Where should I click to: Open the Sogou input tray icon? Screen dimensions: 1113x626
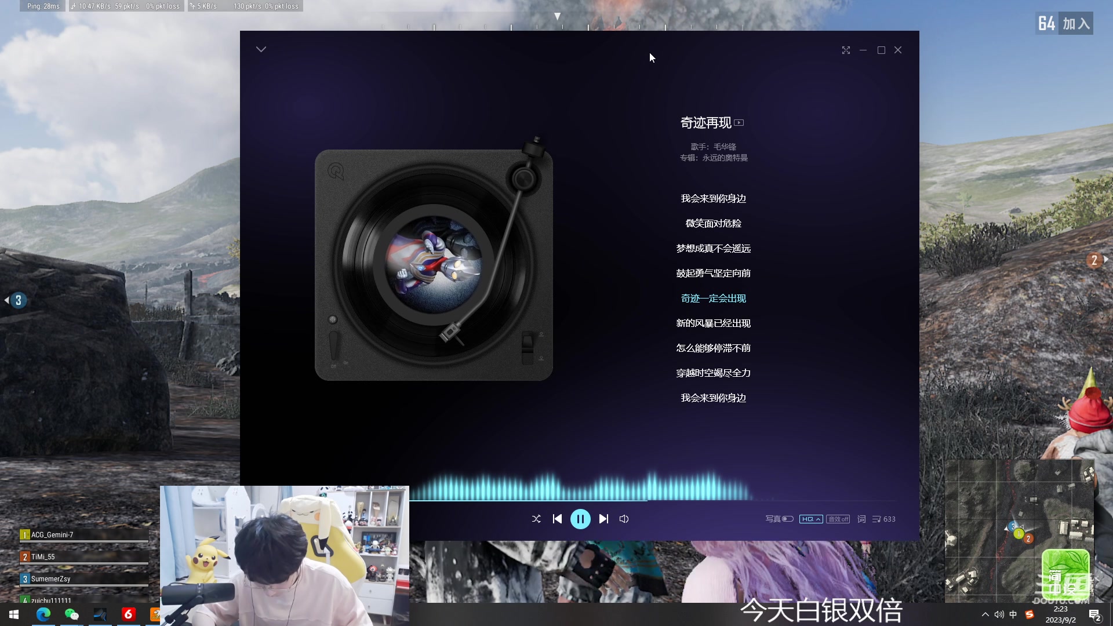coord(1030,614)
